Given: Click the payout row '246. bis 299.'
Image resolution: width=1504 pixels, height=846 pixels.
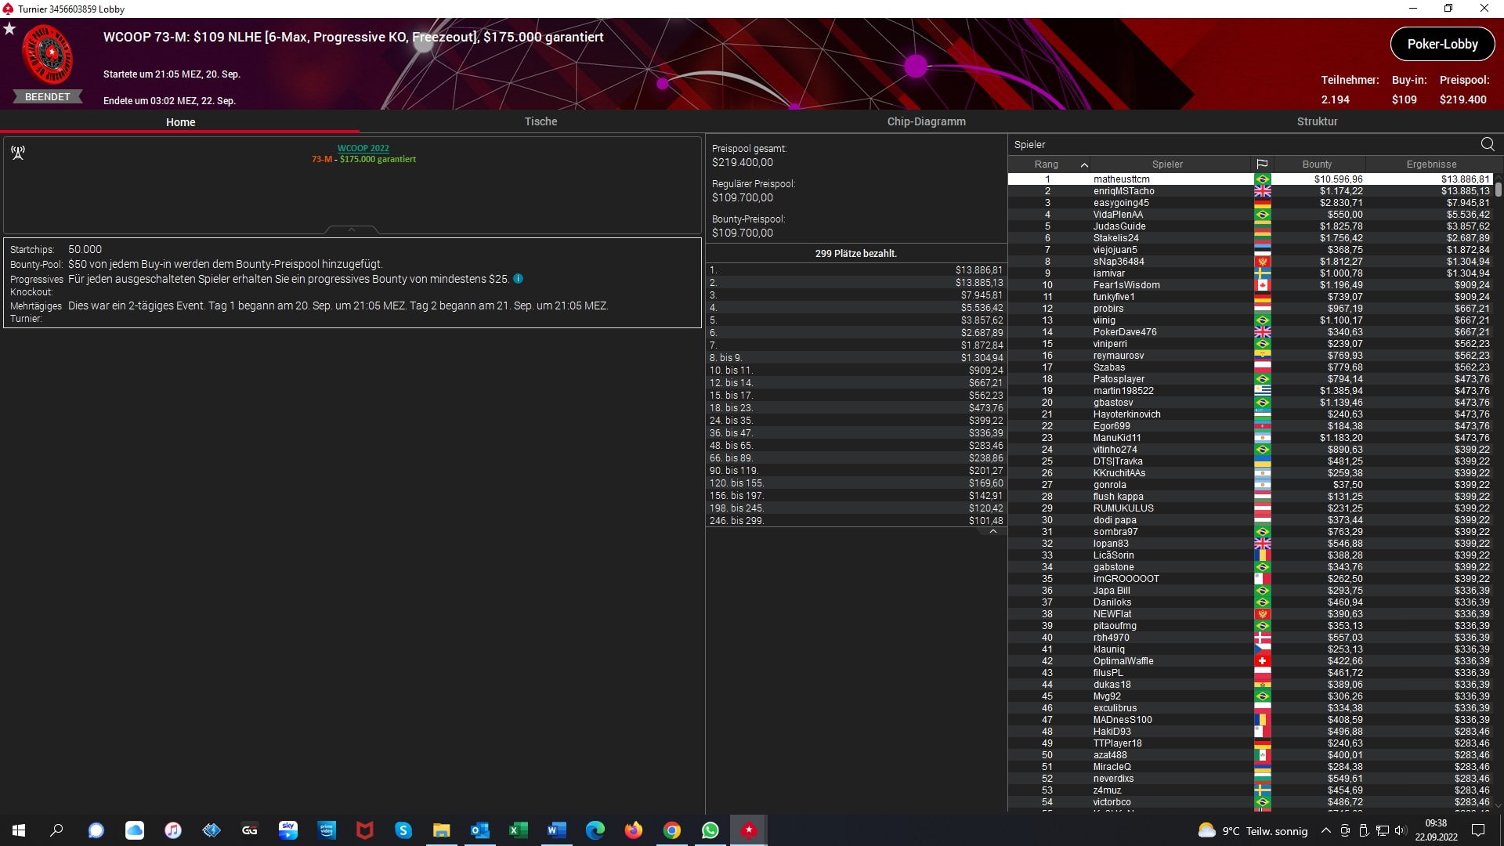Looking at the screenshot, I should point(855,521).
